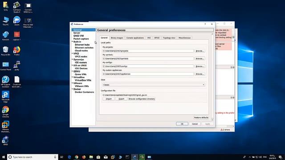Select Qemu VMs in the sidebar
This screenshot has height=160, width=285.
81,74
